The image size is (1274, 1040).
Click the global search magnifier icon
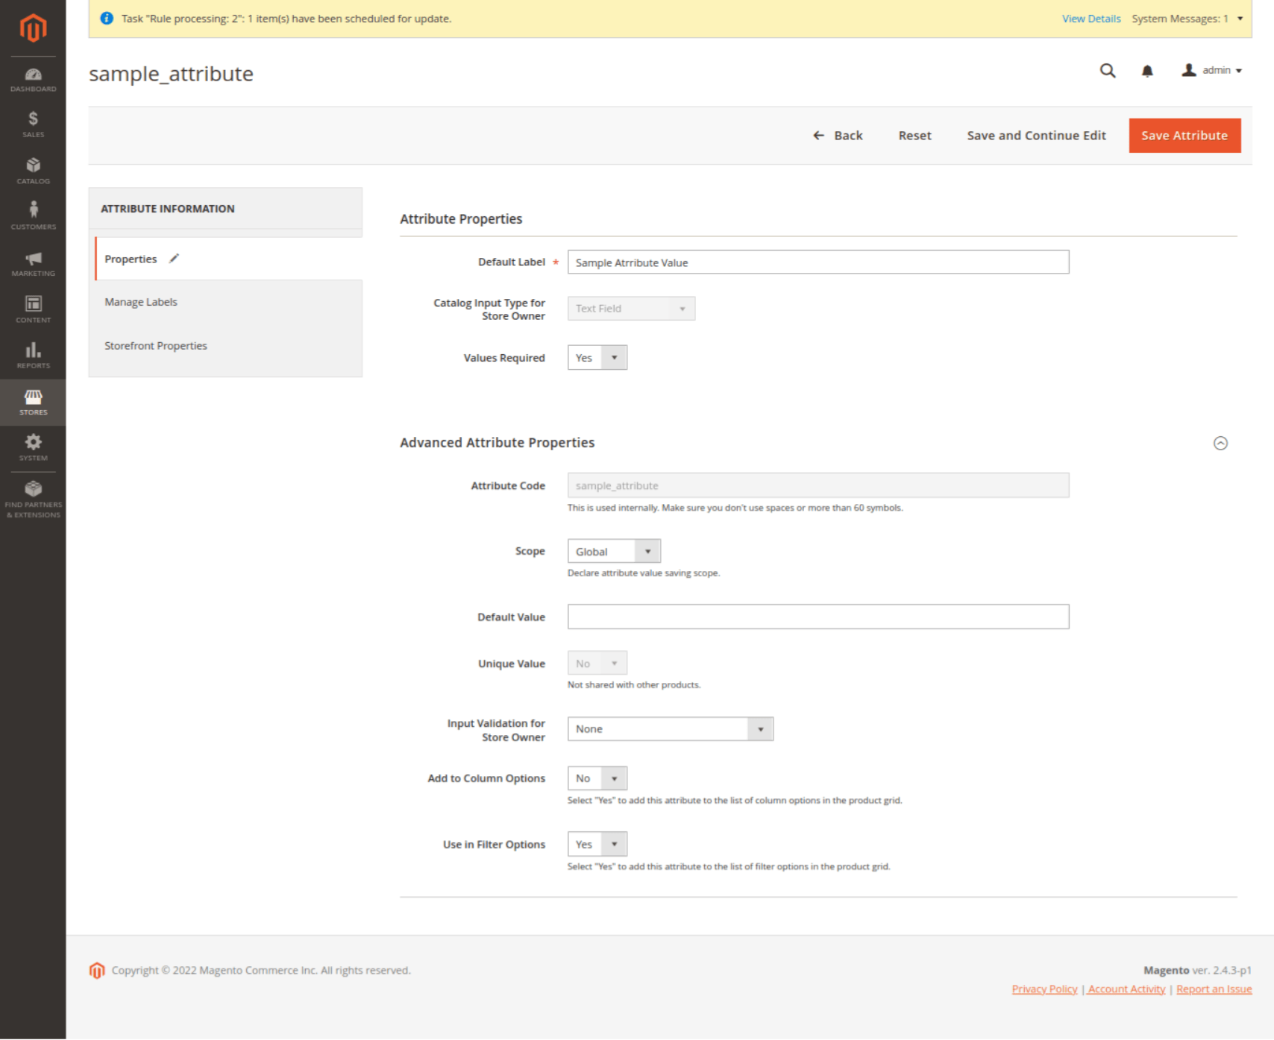pos(1107,70)
